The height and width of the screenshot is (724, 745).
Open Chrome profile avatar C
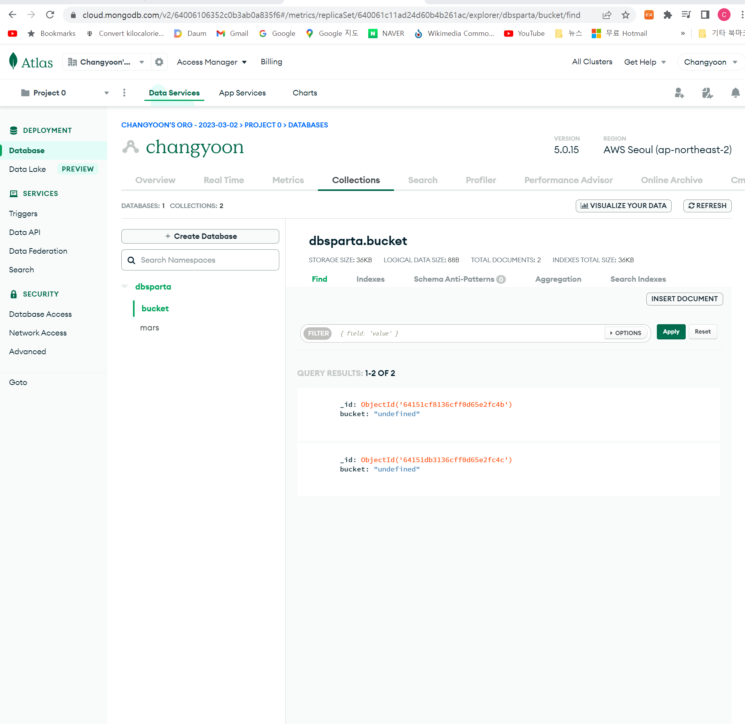point(724,15)
